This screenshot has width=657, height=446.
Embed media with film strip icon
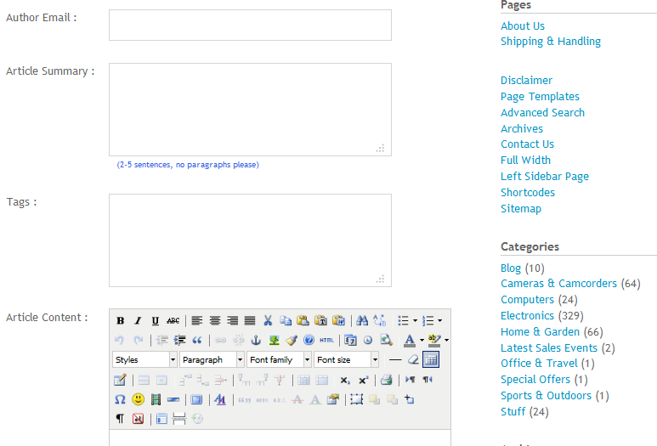coord(156,399)
